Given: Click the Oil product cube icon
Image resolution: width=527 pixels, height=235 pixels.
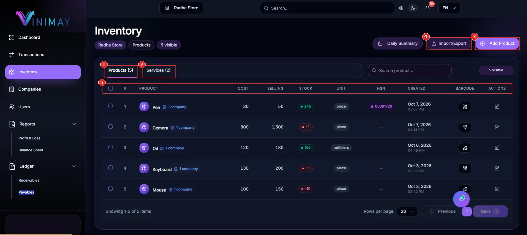Looking at the screenshot, I should tap(144, 148).
